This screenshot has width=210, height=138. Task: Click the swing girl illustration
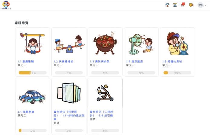32,43
